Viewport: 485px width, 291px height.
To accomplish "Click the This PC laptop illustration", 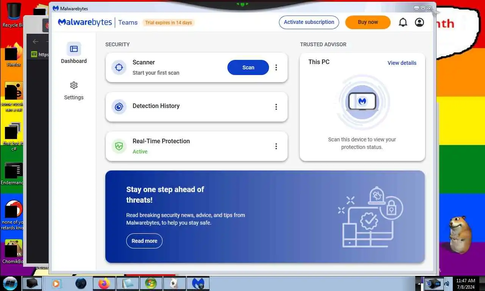I will 362,102.
